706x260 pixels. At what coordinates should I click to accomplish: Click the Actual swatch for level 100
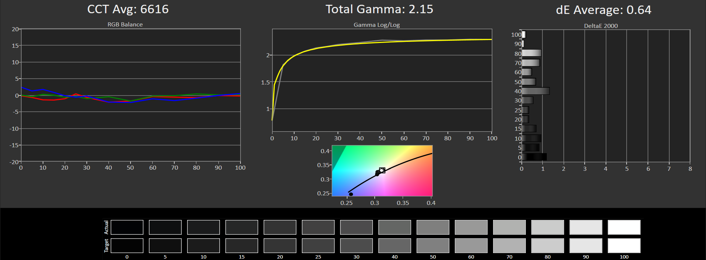(624, 227)
